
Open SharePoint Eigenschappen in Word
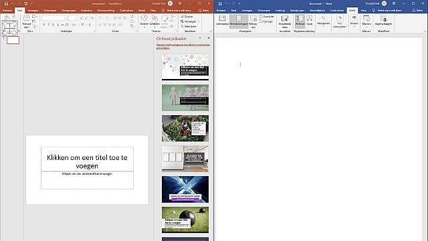click(x=383, y=21)
